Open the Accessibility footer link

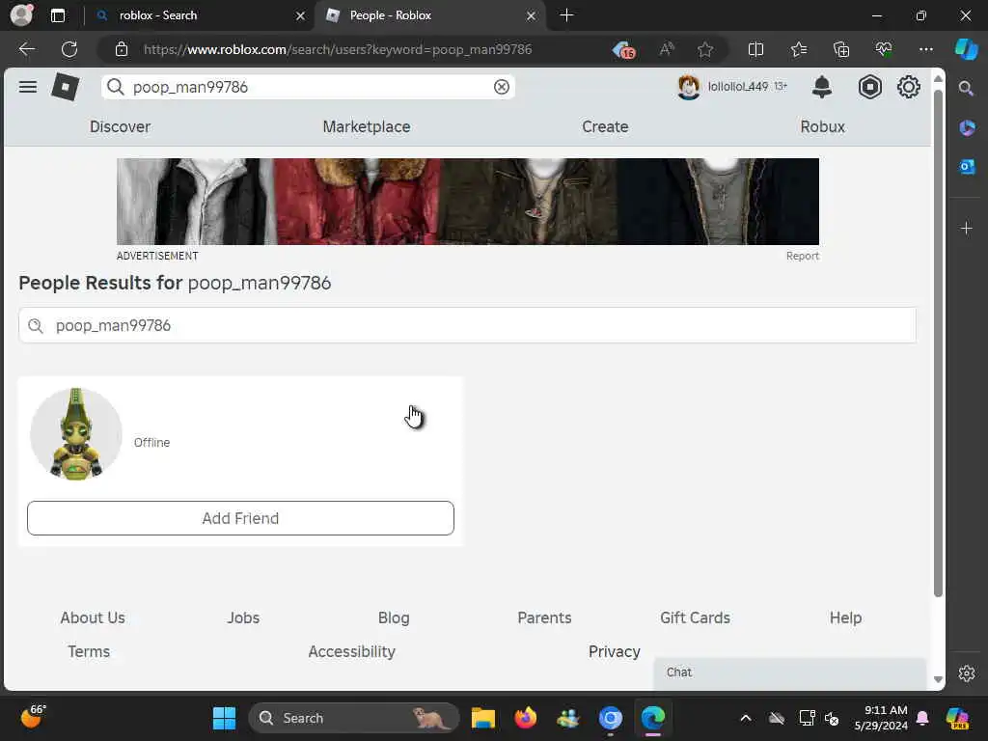coord(351,651)
